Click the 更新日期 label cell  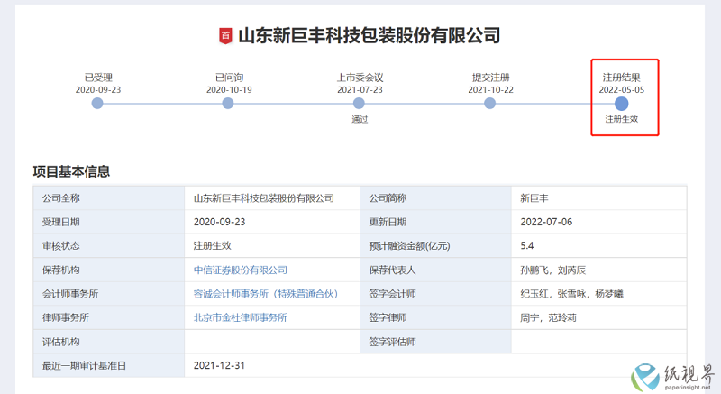(x=435, y=222)
